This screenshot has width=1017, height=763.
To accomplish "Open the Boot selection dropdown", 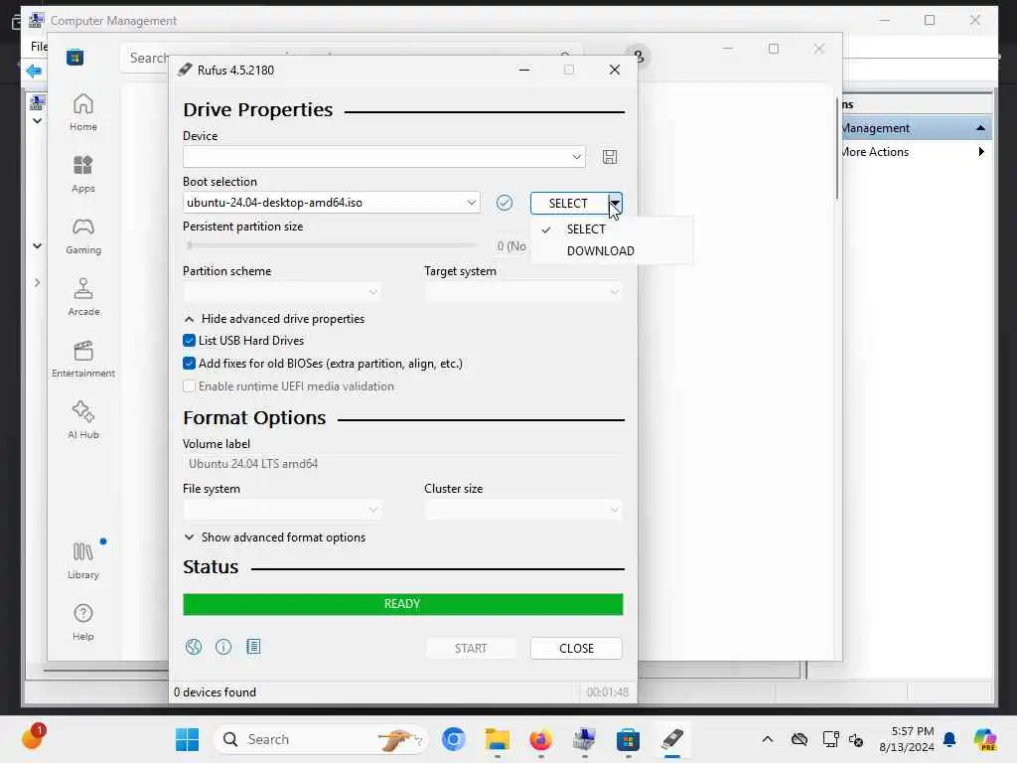I will coord(332,203).
